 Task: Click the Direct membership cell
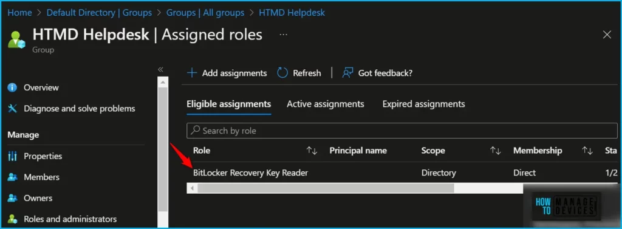(524, 173)
